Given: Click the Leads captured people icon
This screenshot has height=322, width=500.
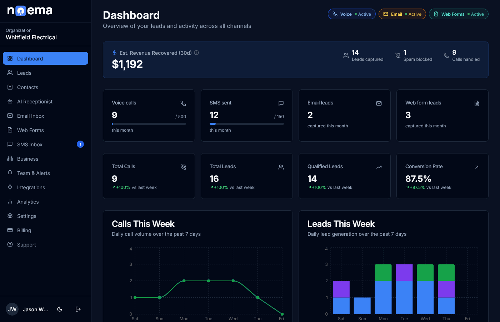Looking at the screenshot, I should (x=346, y=55).
